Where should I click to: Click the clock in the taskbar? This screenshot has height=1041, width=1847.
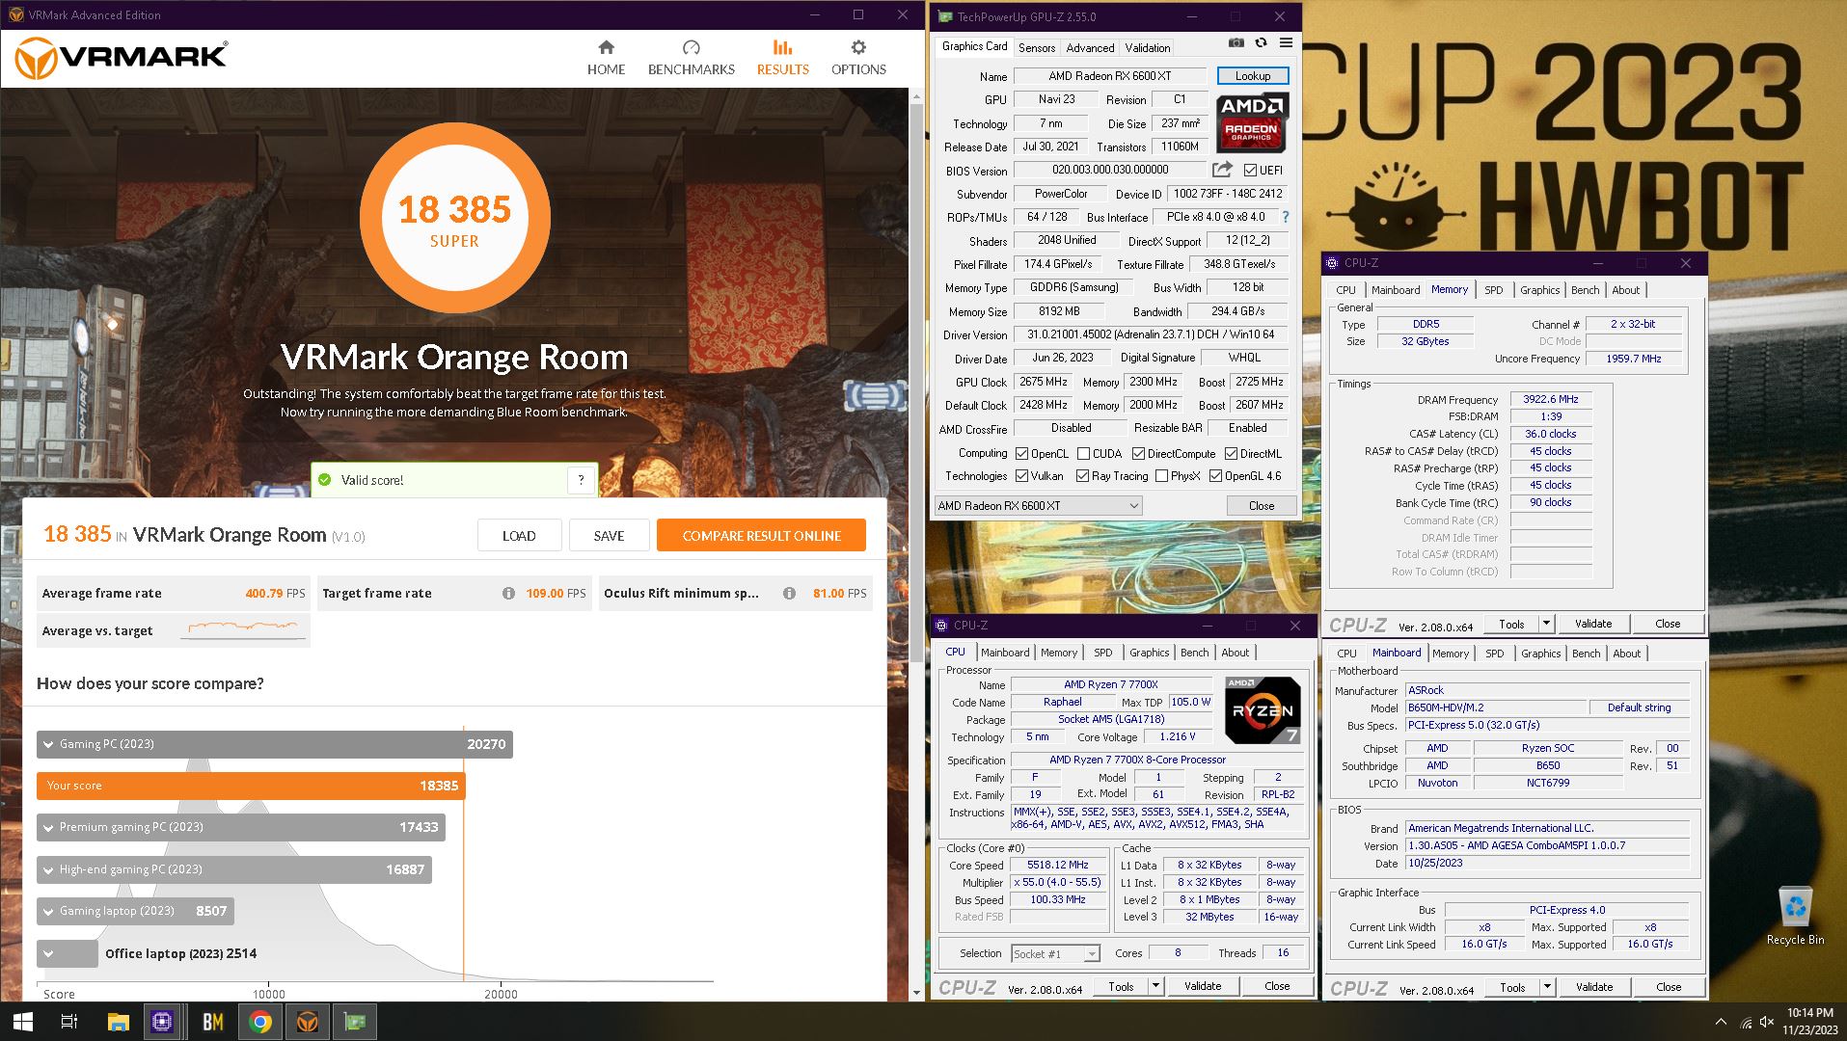point(1809,1022)
